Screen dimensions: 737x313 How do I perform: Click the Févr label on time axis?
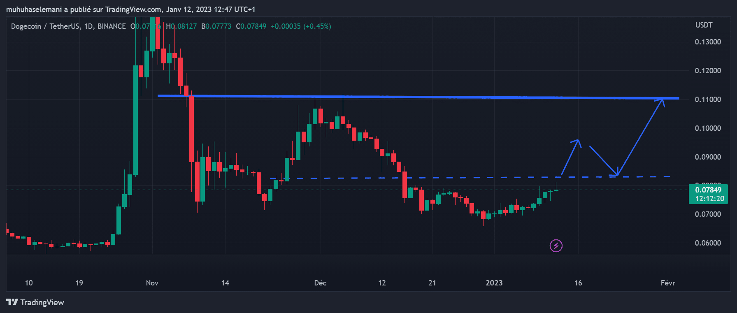coord(668,283)
